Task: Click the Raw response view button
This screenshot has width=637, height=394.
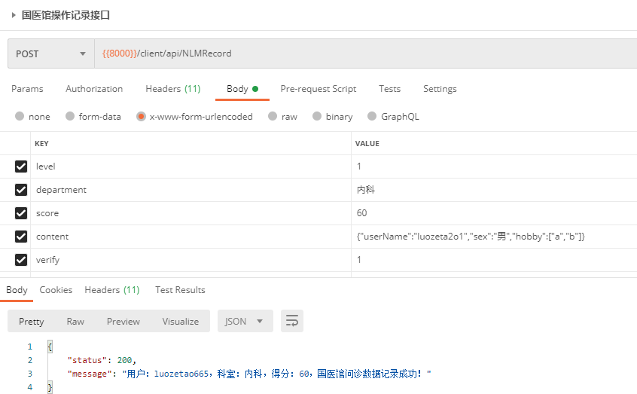Action: pyautogui.click(x=75, y=322)
